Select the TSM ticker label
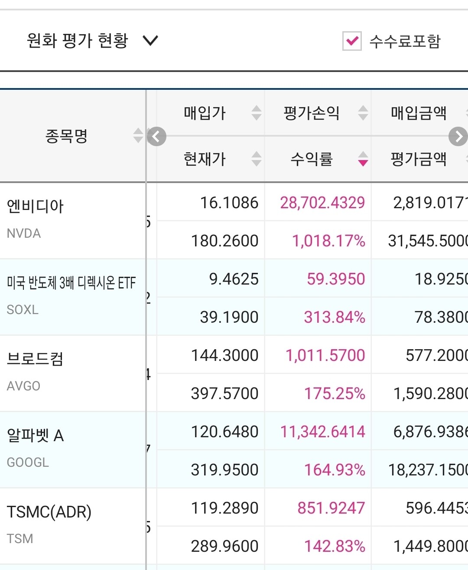This screenshot has height=570, width=468. click(x=20, y=539)
